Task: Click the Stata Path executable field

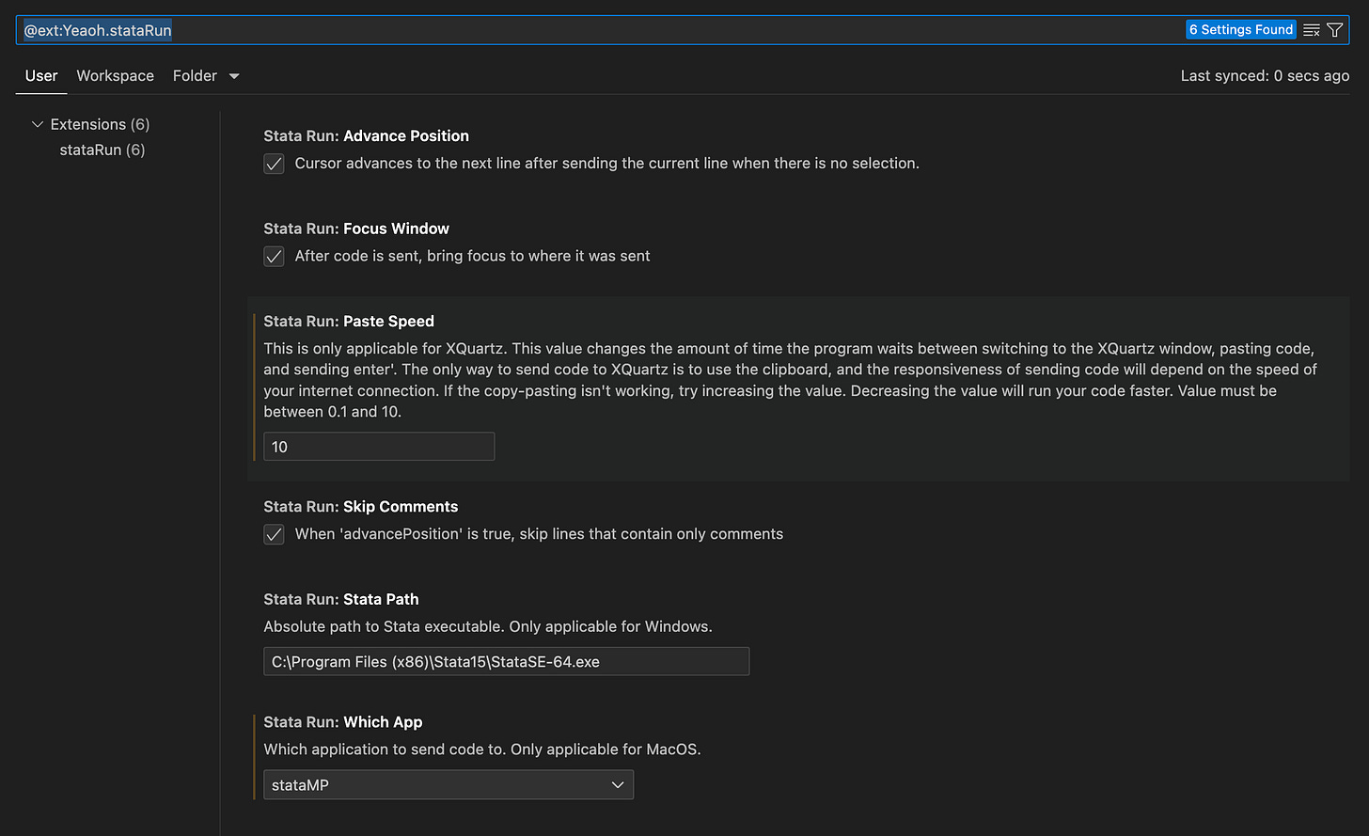Action: (506, 661)
